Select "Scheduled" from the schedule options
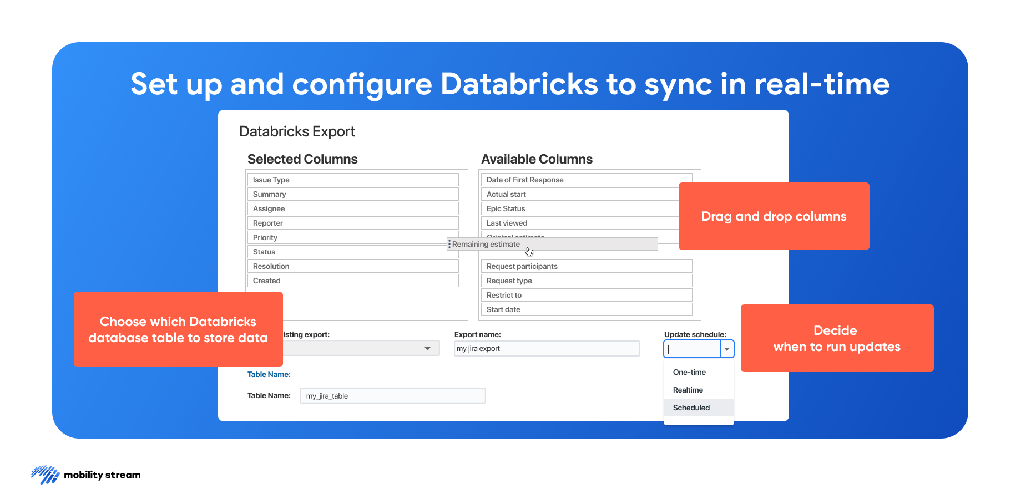The image size is (1021, 499). pyautogui.click(x=691, y=408)
